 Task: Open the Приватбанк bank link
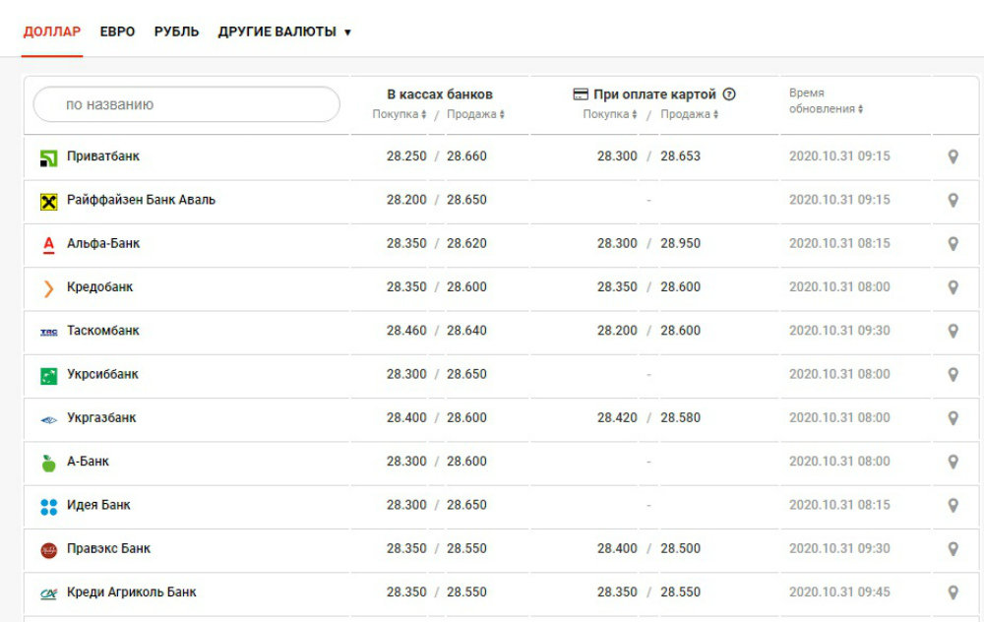pos(103,156)
